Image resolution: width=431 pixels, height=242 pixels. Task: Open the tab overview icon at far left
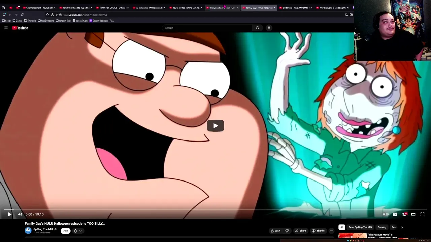(x=3, y=8)
